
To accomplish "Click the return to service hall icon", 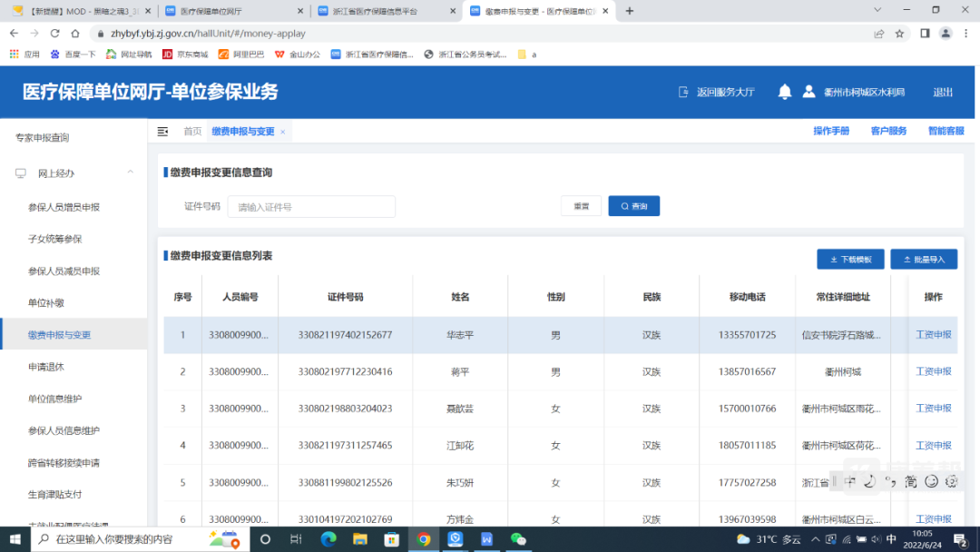I will click(683, 92).
